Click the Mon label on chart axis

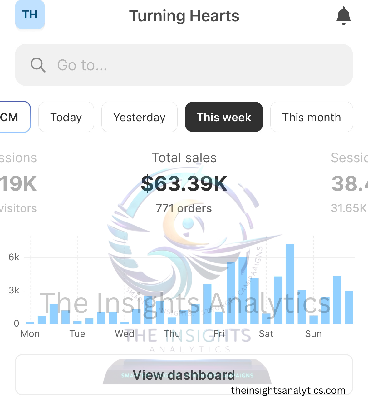(x=30, y=334)
